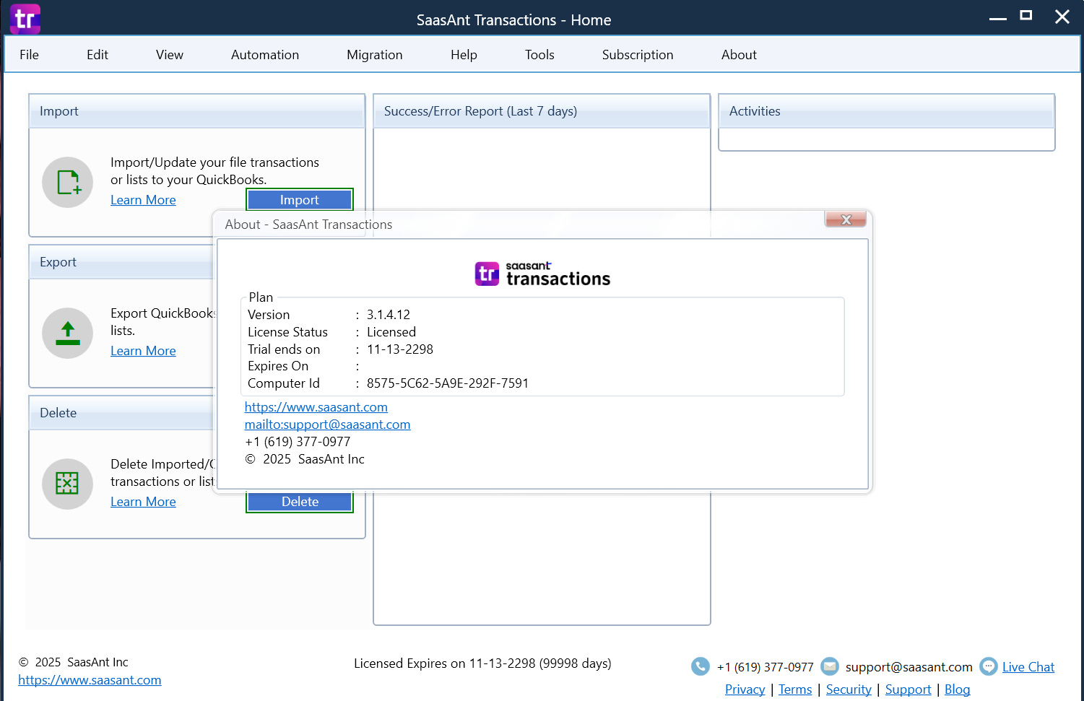Image resolution: width=1084 pixels, height=701 pixels.
Task: Click the Activities panel header
Action: click(x=887, y=111)
